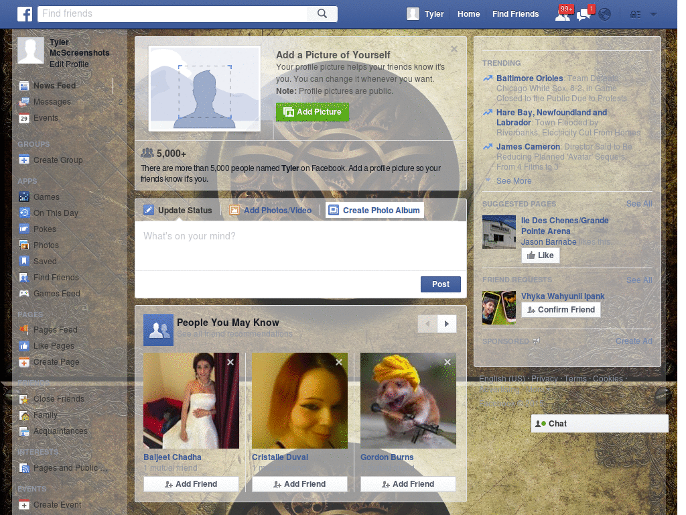The width and height of the screenshot is (686, 515).
Task: Show next People You May Know
Action: (x=447, y=324)
